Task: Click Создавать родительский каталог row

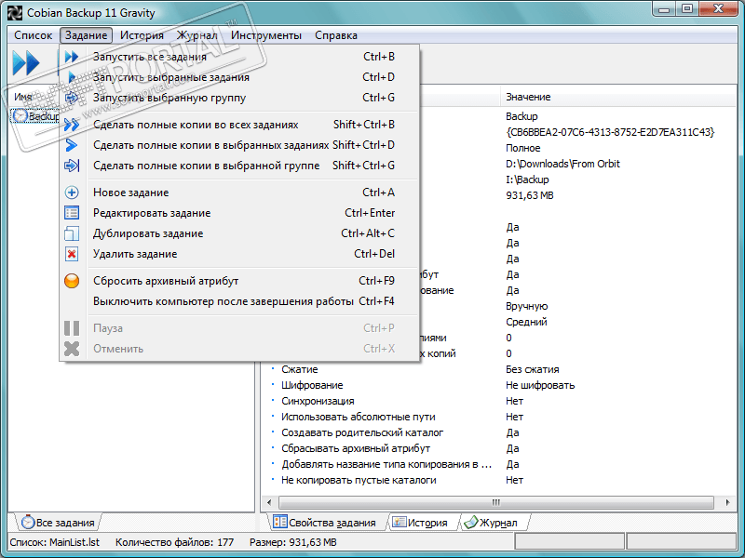Action: click(499, 432)
